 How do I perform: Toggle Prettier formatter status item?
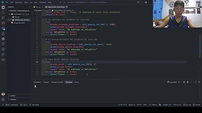(197, 105)
